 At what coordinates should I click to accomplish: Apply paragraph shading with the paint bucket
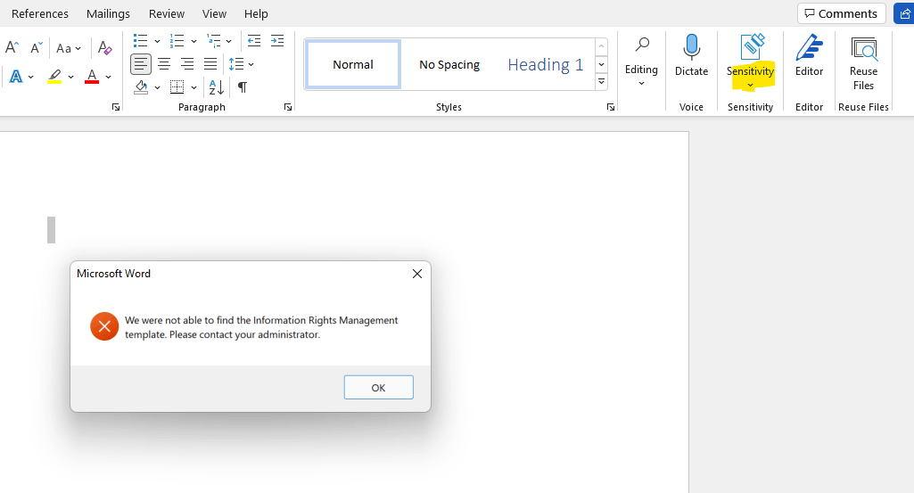point(141,87)
